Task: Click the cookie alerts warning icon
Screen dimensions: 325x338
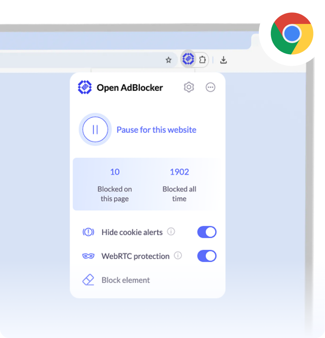Action: (x=88, y=232)
